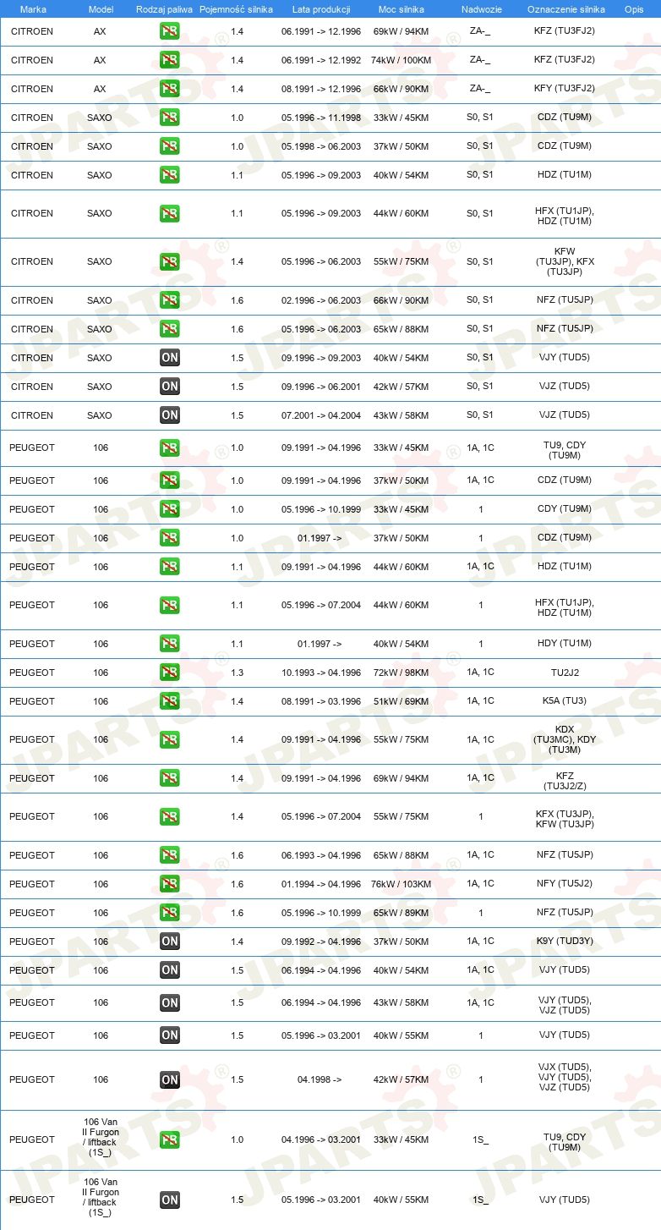The height and width of the screenshot is (1230, 661).
Task: Click the 'VJX (TUD5), VJY (TUD5), VJZ (TUD5)' cell
Action: 565,1077
